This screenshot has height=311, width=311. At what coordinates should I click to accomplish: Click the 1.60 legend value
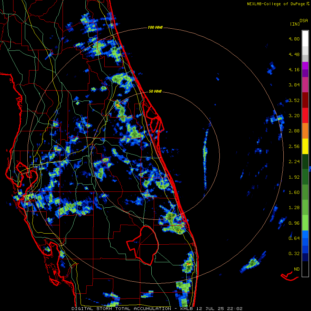[294, 192]
